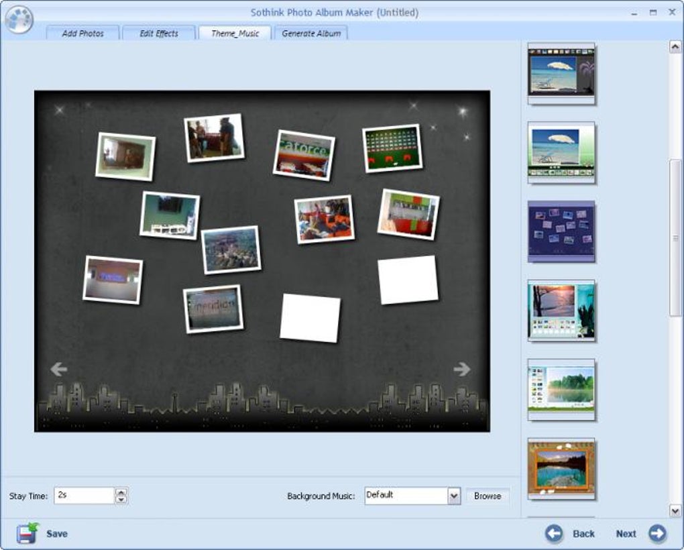Close the Photo Album Maker window
The width and height of the screenshot is (684, 550).
672,12
